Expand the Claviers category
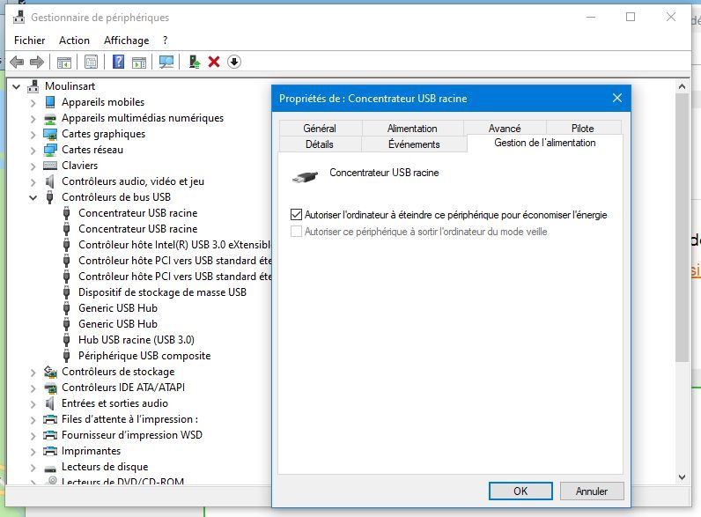701x517 pixels. [33, 166]
